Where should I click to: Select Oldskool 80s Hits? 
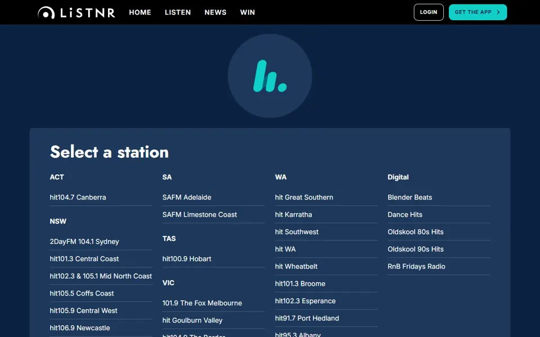[415, 232]
